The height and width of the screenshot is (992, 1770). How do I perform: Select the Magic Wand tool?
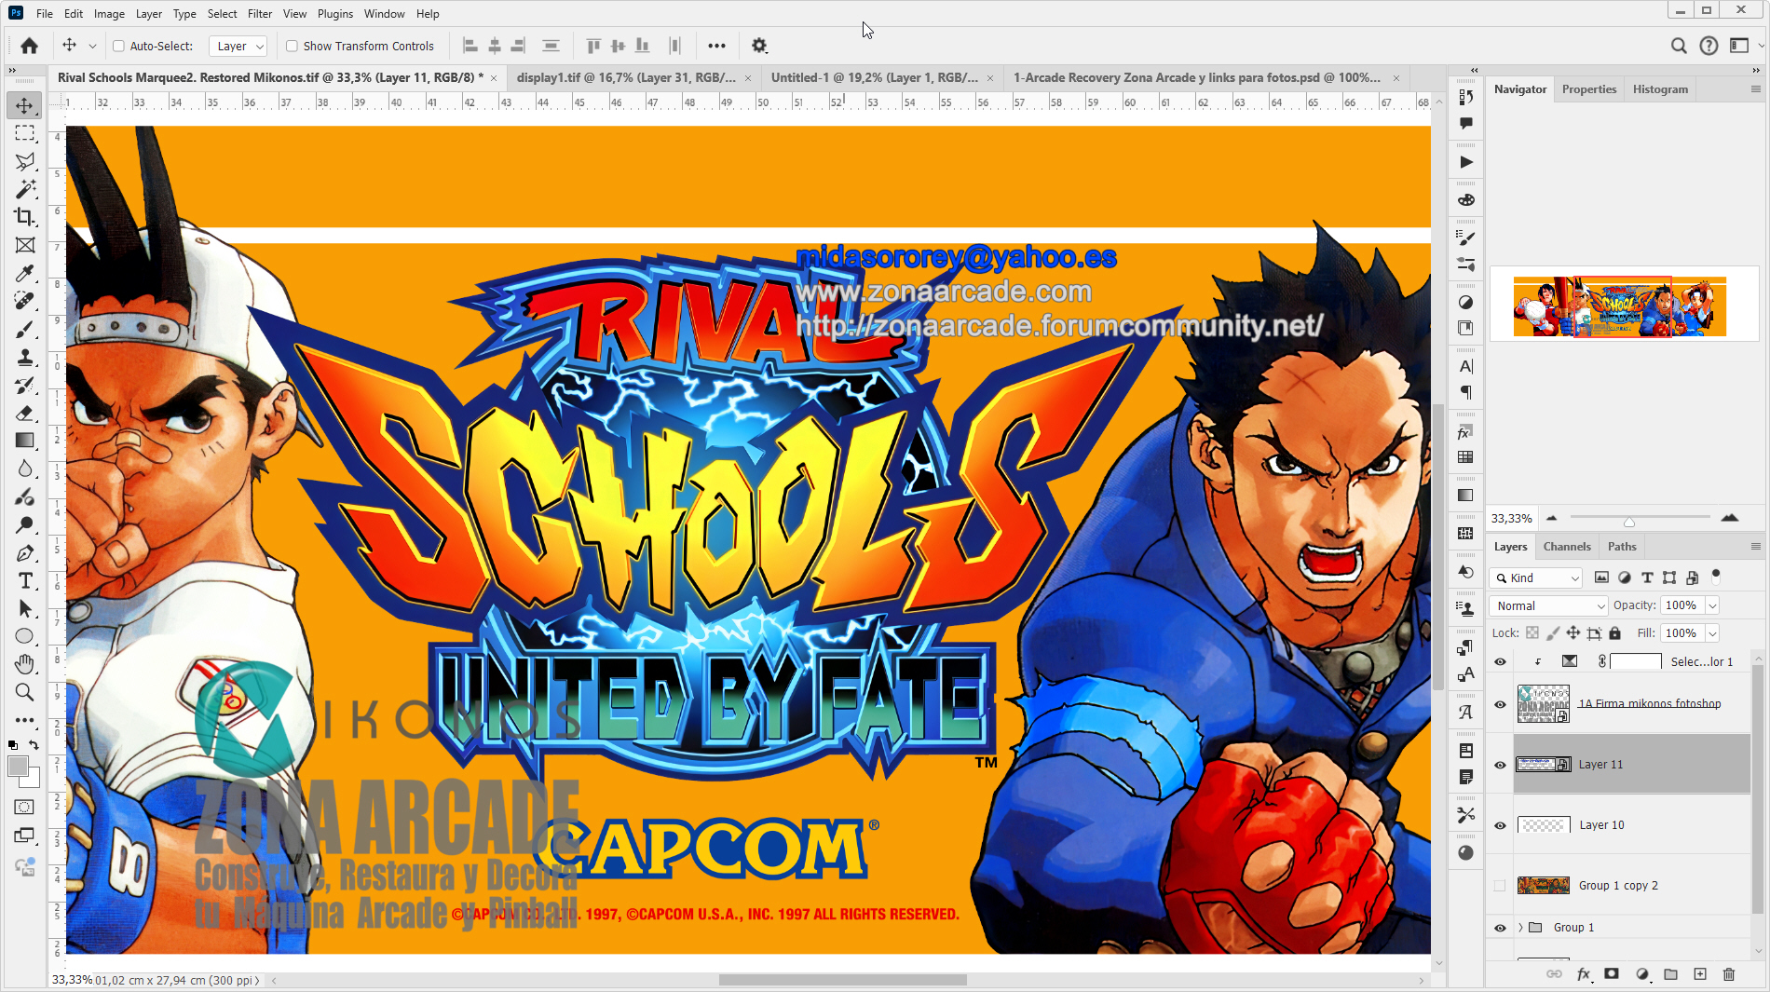point(25,189)
